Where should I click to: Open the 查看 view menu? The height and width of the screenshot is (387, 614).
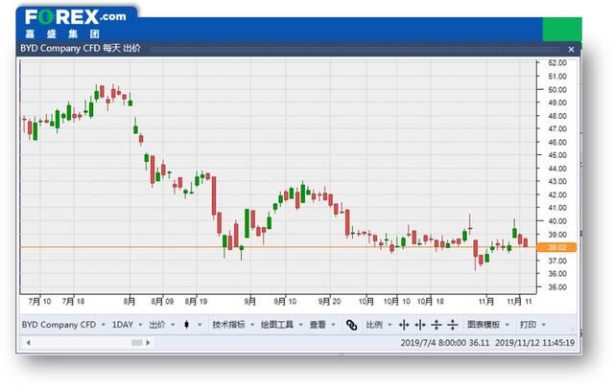click(322, 325)
